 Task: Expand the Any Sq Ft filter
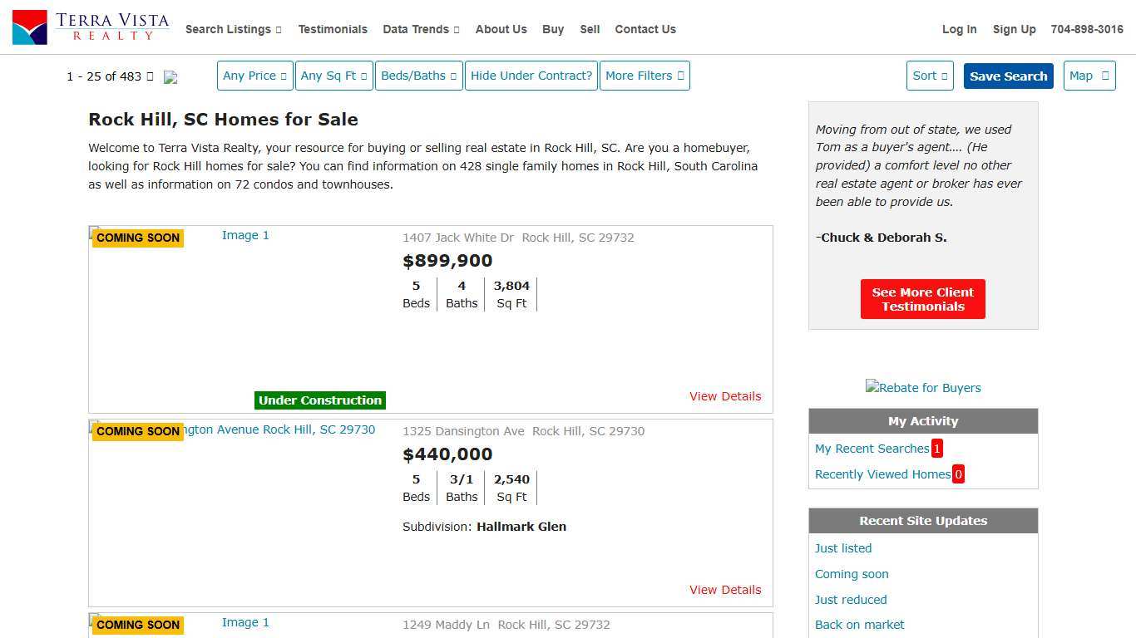pyautogui.click(x=333, y=76)
